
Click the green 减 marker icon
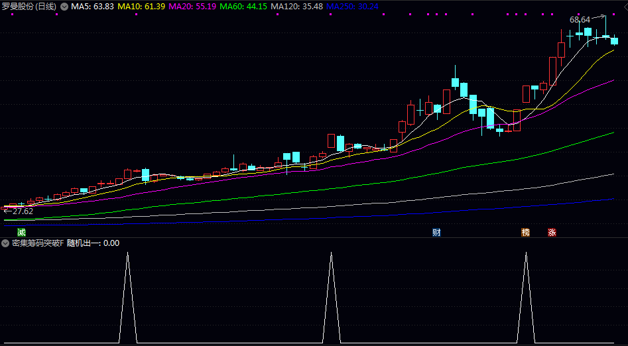[x=21, y=233]
